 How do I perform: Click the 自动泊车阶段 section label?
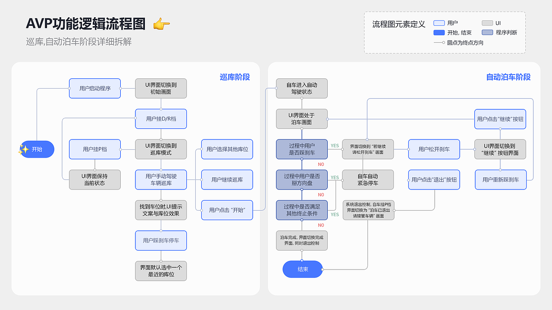click(x=509, y=77)
